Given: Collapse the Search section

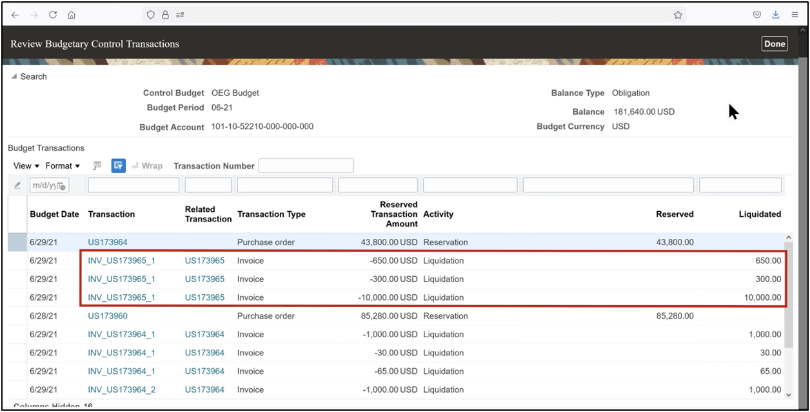Looking at the screenshot, I should (x=14, y=77).
